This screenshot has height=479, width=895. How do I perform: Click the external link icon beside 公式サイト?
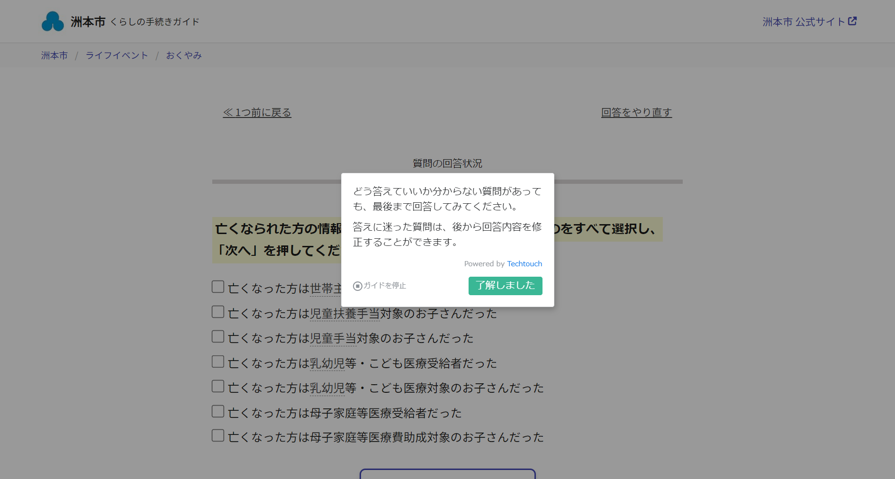(x=853, y=21)
